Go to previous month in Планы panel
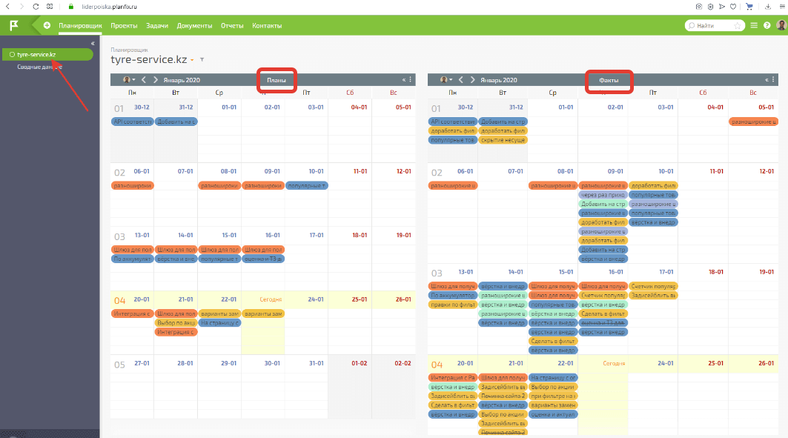The image size is (788, 438). click(144, 80)
